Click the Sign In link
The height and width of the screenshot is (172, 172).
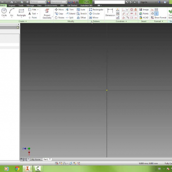tap(143, 2)
